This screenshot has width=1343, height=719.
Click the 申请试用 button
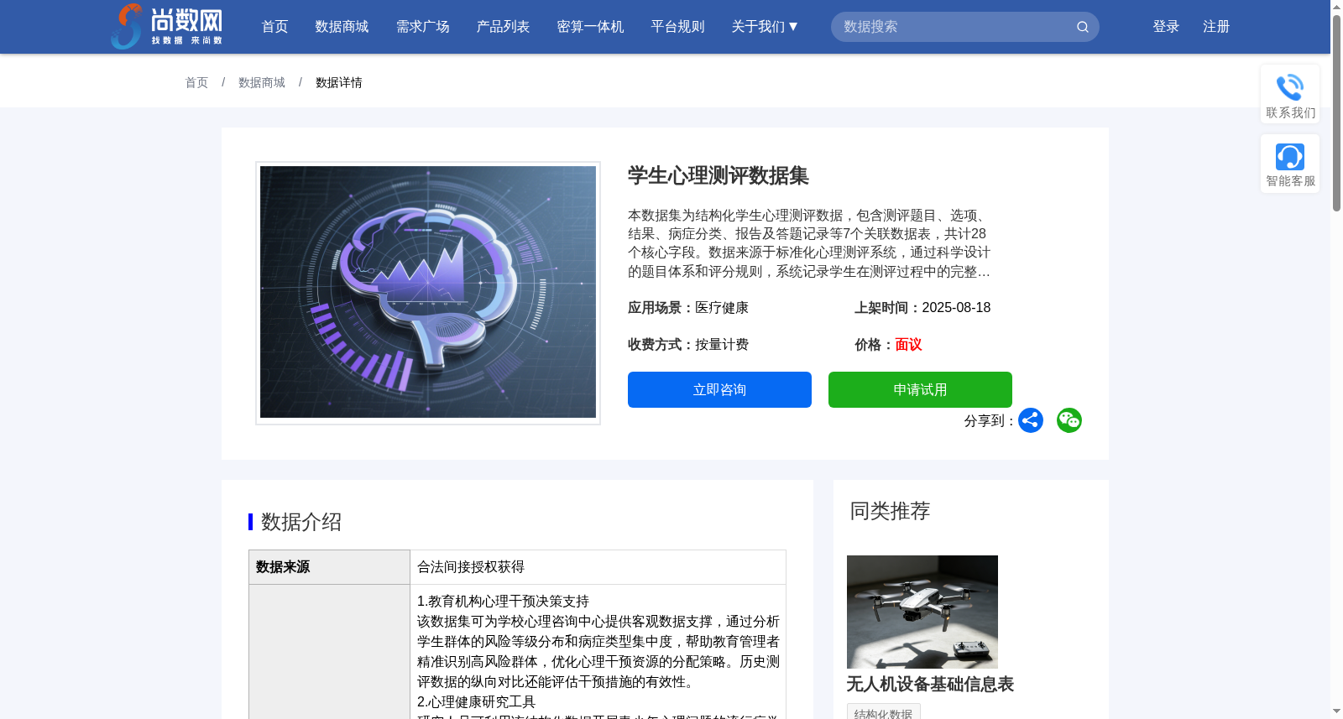[x=920, y=389]
